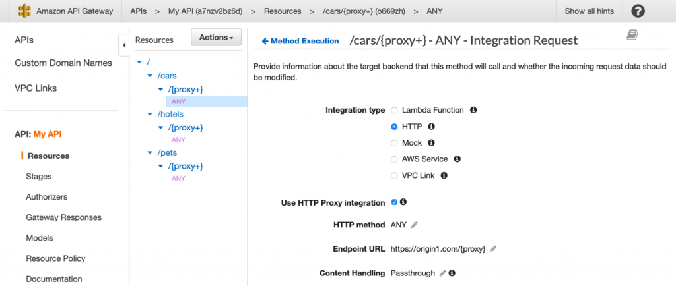This screenshot has width=676, height=286.
Task: Edit the Endpoint URL pencil icon
Action: click(493, 249)
